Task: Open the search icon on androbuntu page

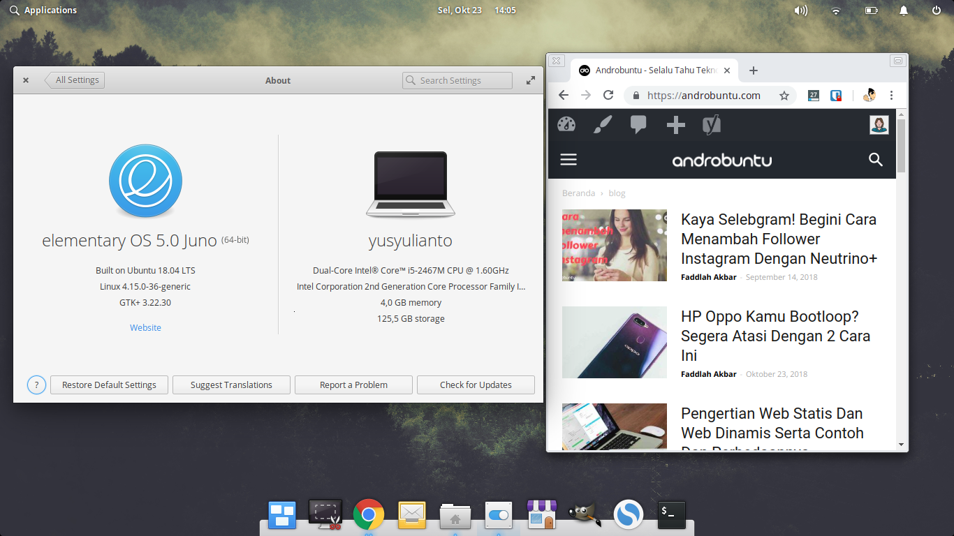Action: (x=876, y=160)
